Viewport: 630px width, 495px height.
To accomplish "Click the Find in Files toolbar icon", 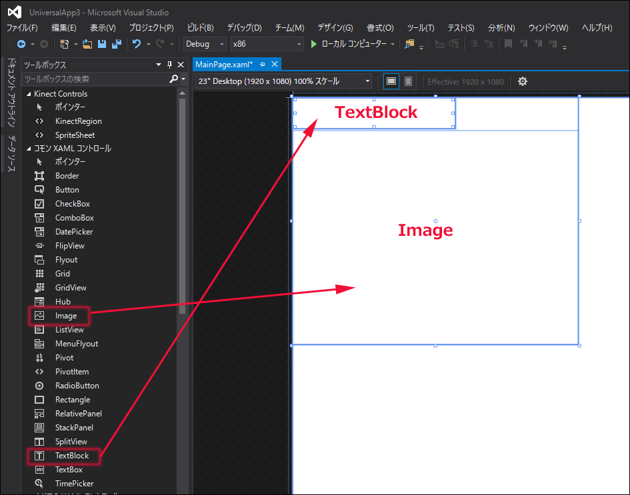I will [409, 44].
